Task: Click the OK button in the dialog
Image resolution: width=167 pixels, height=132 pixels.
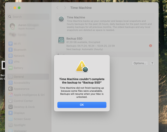Action: (x=82, y=105)
